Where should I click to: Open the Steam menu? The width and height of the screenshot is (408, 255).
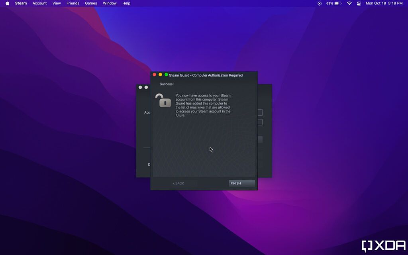[20, 3]
